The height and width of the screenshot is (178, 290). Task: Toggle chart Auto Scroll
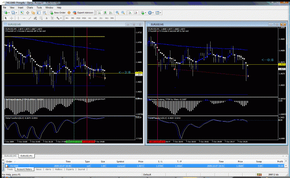(x=130, y=13)
